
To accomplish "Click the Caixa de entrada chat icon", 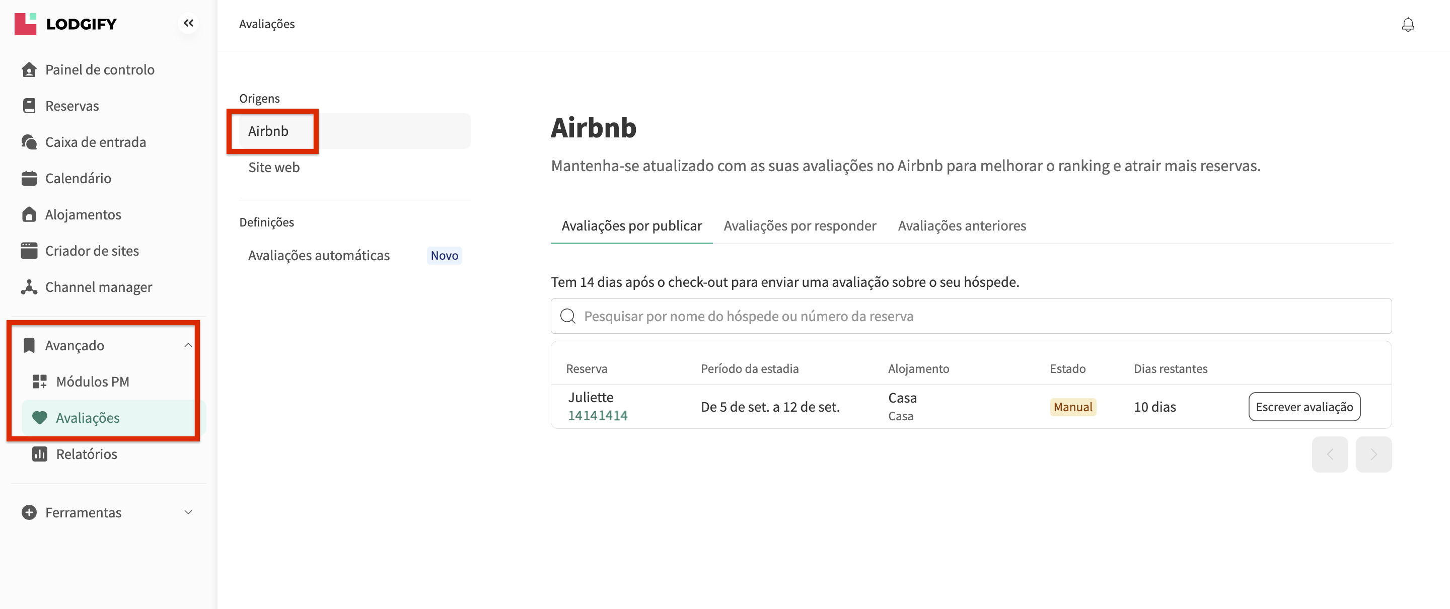I will pos(29,142).
